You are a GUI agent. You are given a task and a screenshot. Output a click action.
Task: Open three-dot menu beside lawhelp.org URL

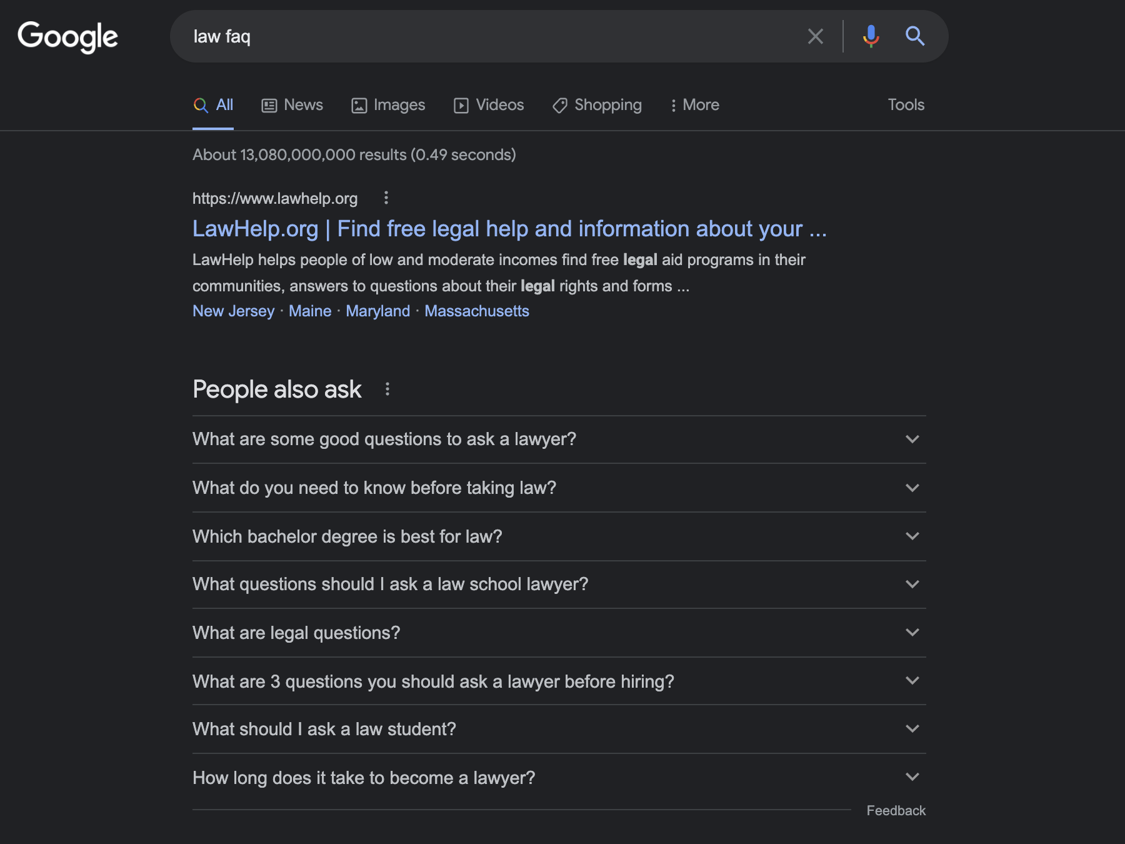coord(386,198)
